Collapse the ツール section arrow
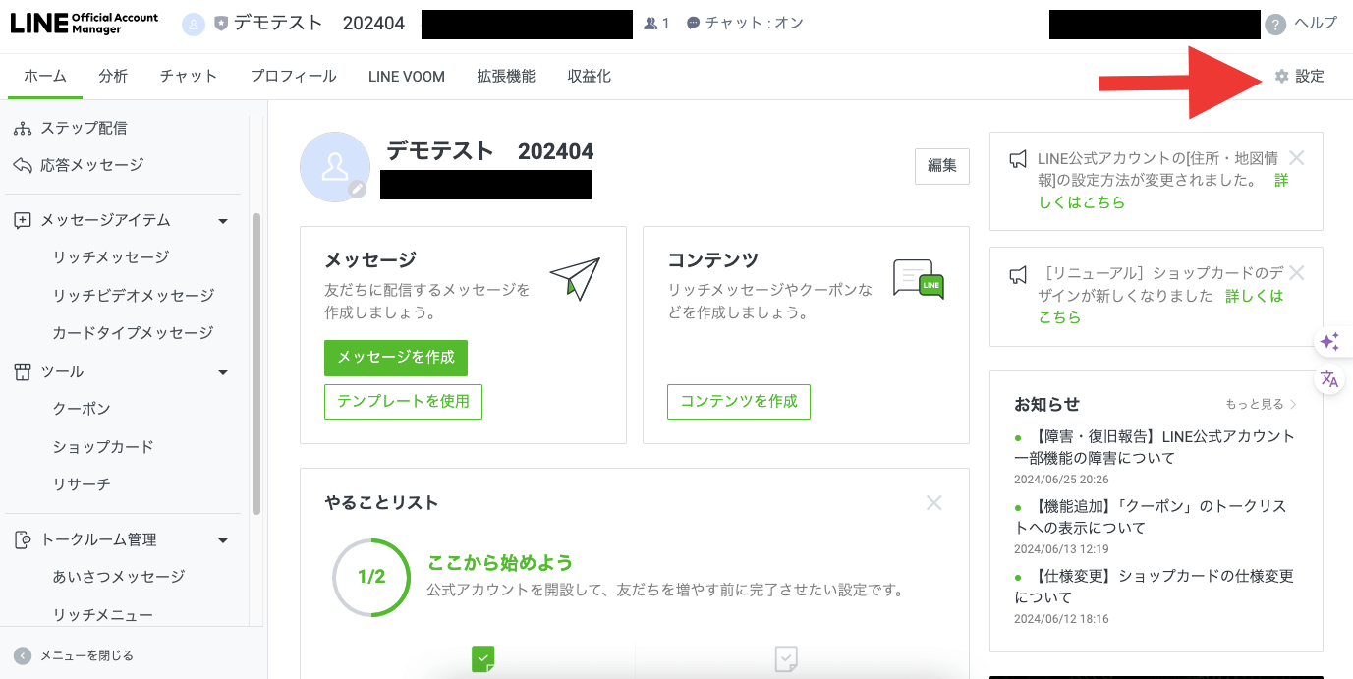The image size is (1353, 679). pos(223,372)
